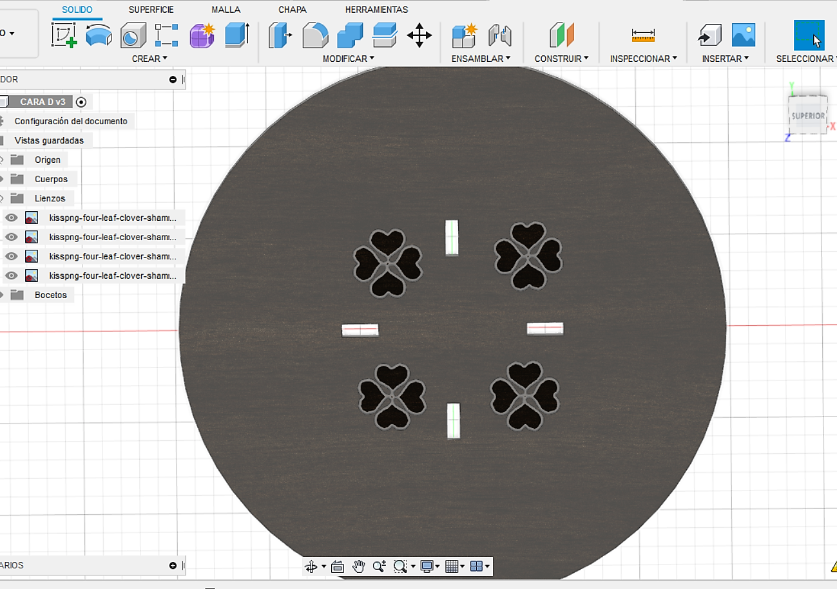Open the INSERTAR dropdown
The width and height of the screenshot is (837, 589).
[726, 59]
